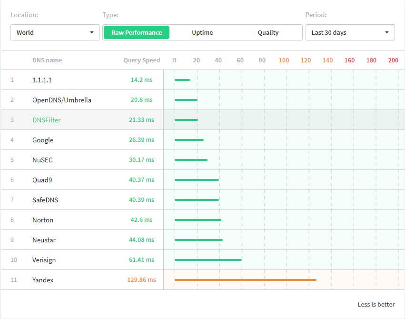The width and height of the screenshot is (405, 319).
Task: Click the Location dropdown arrow
Action: click(92, 32)
